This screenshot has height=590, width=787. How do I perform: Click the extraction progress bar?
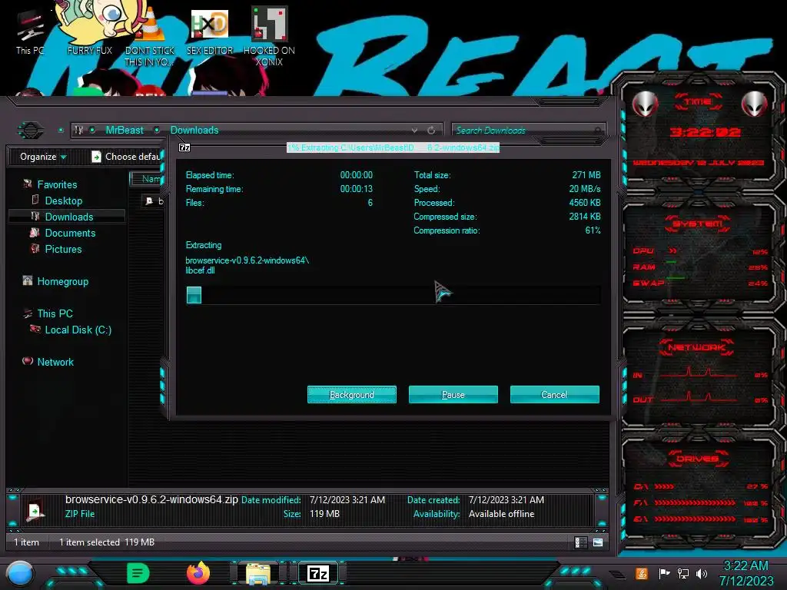[x=393, y=295]
